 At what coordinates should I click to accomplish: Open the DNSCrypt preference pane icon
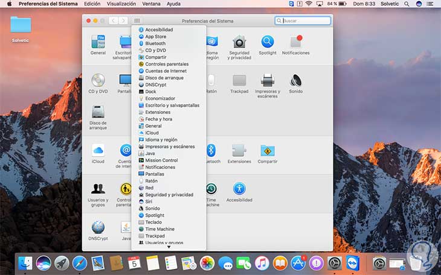(98, 227)
